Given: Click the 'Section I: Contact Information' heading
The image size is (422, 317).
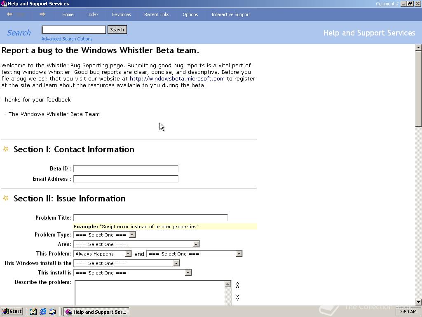Looking at the screenshot, I should (x=74, y=149).
